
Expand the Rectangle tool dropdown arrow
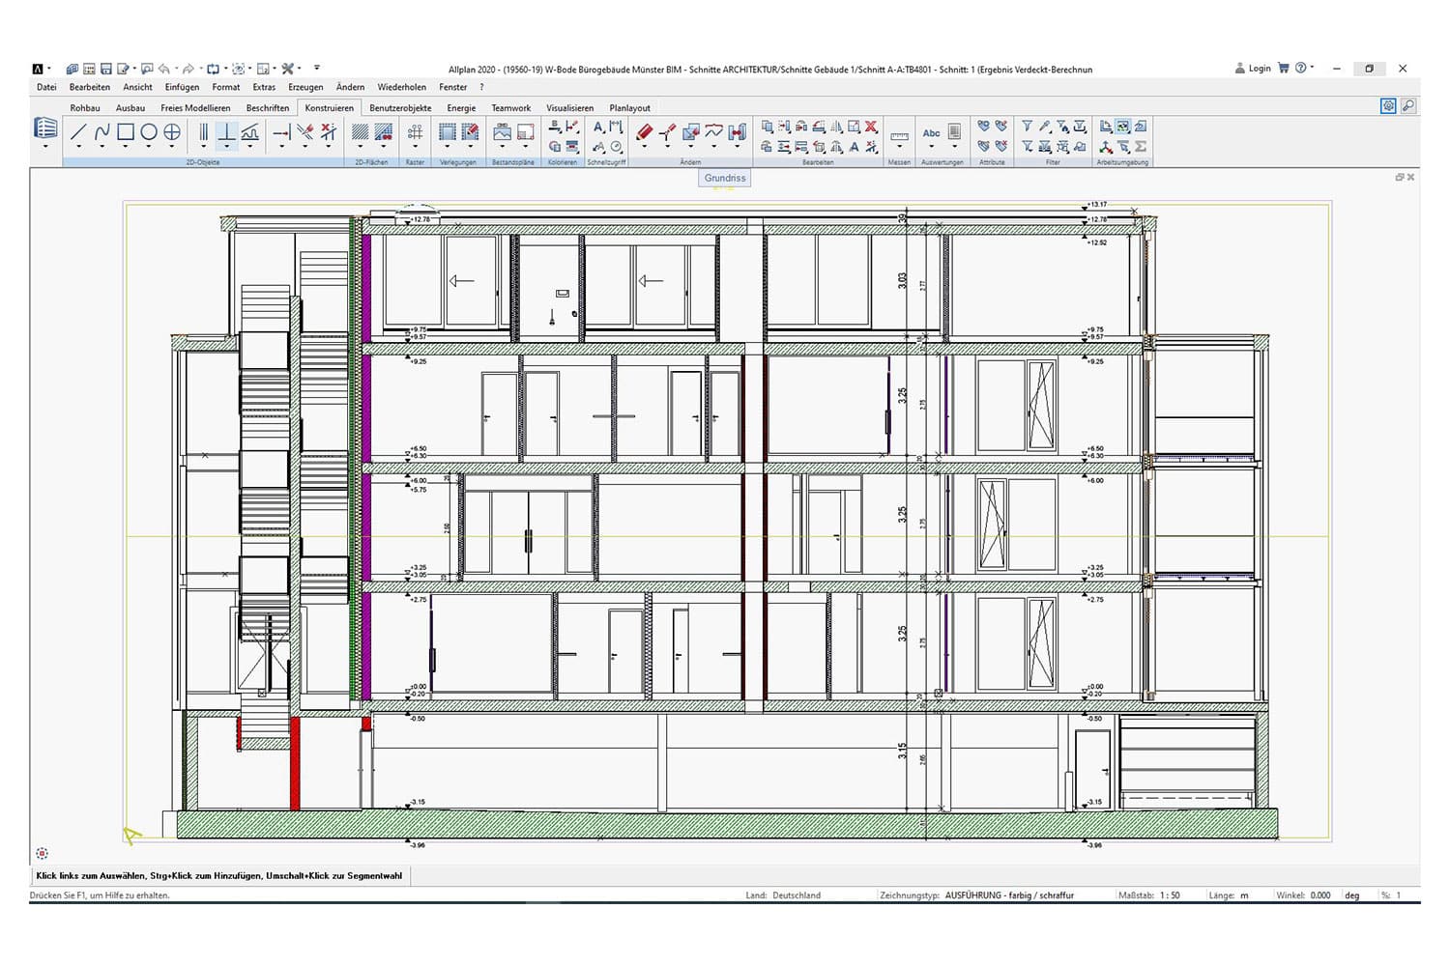pos(125,148)
